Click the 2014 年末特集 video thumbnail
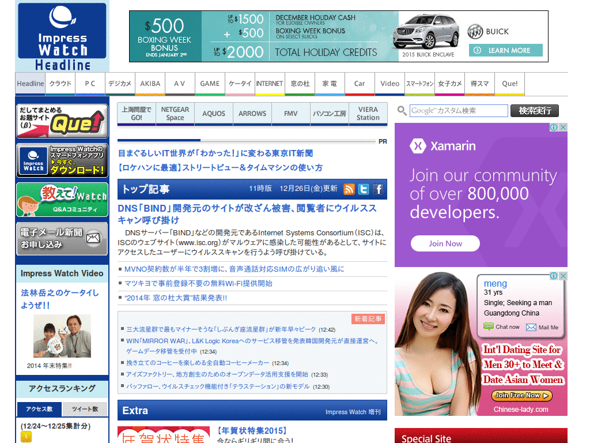590x443 pixels. (62, 336)
